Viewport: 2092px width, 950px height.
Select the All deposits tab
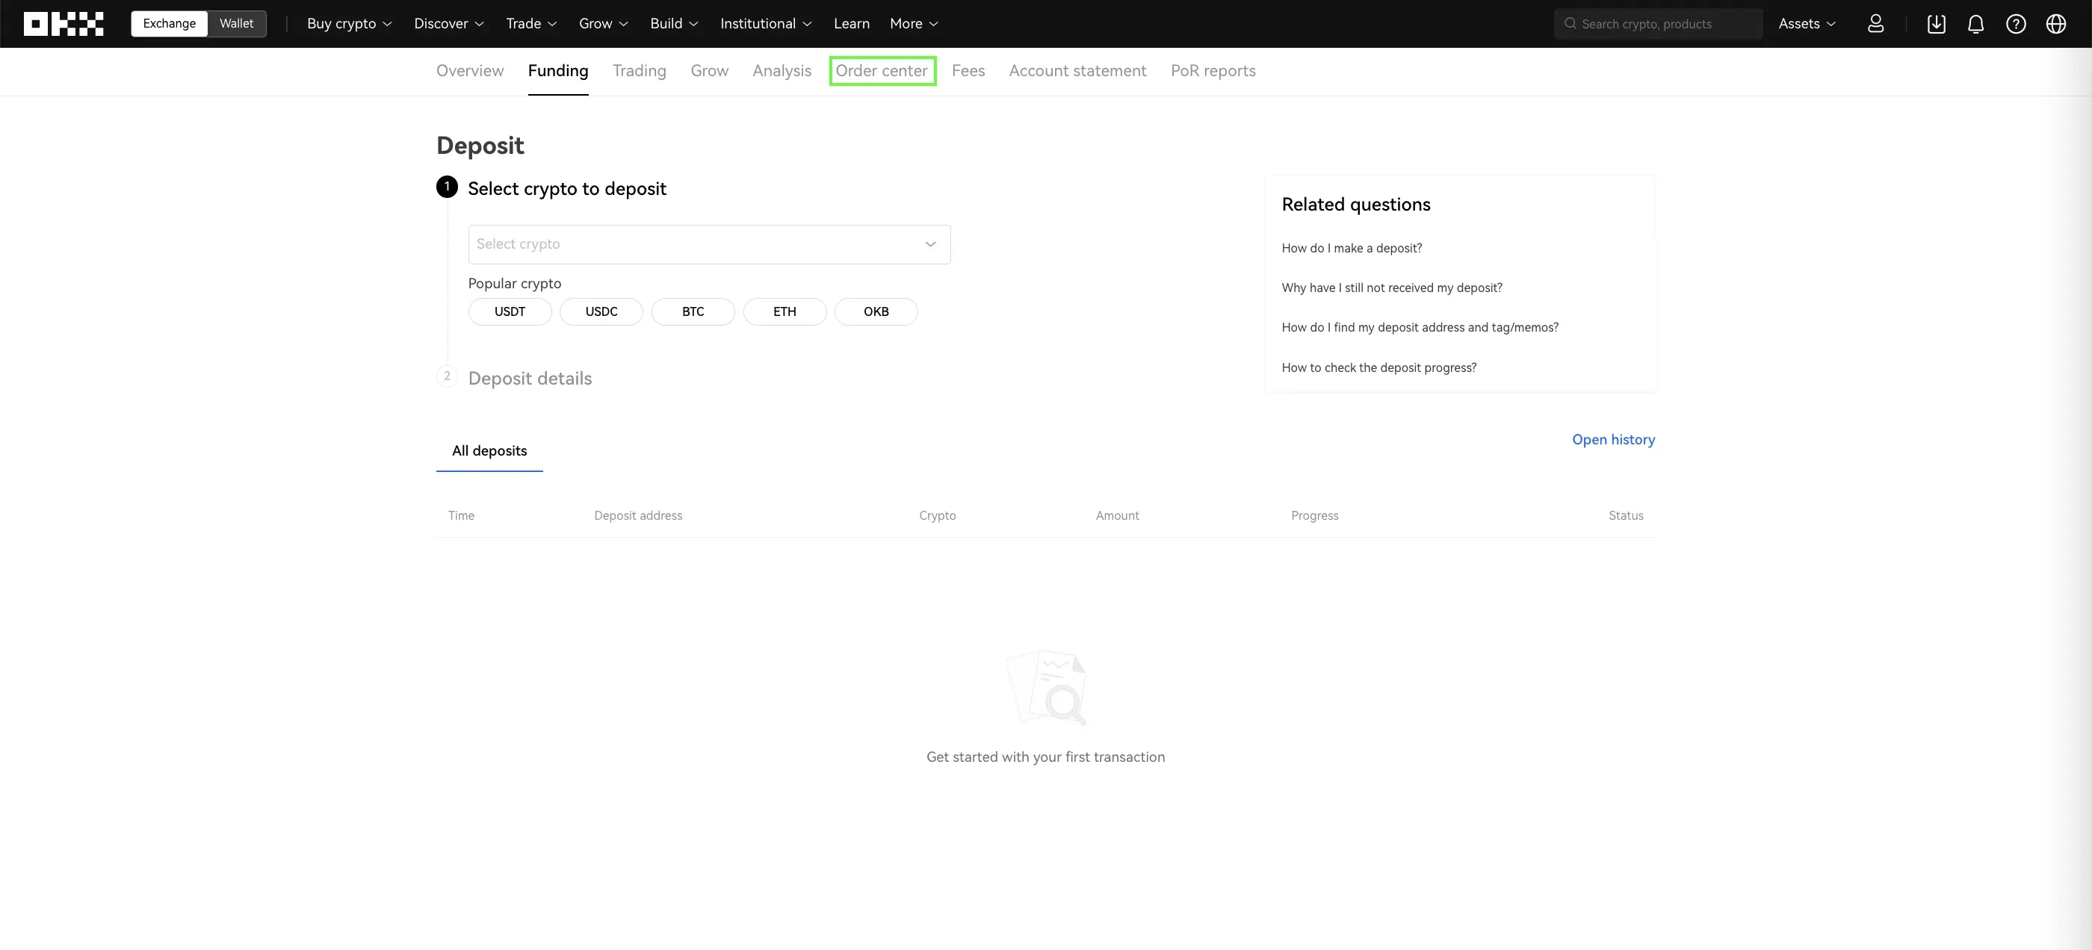[489, 450]
